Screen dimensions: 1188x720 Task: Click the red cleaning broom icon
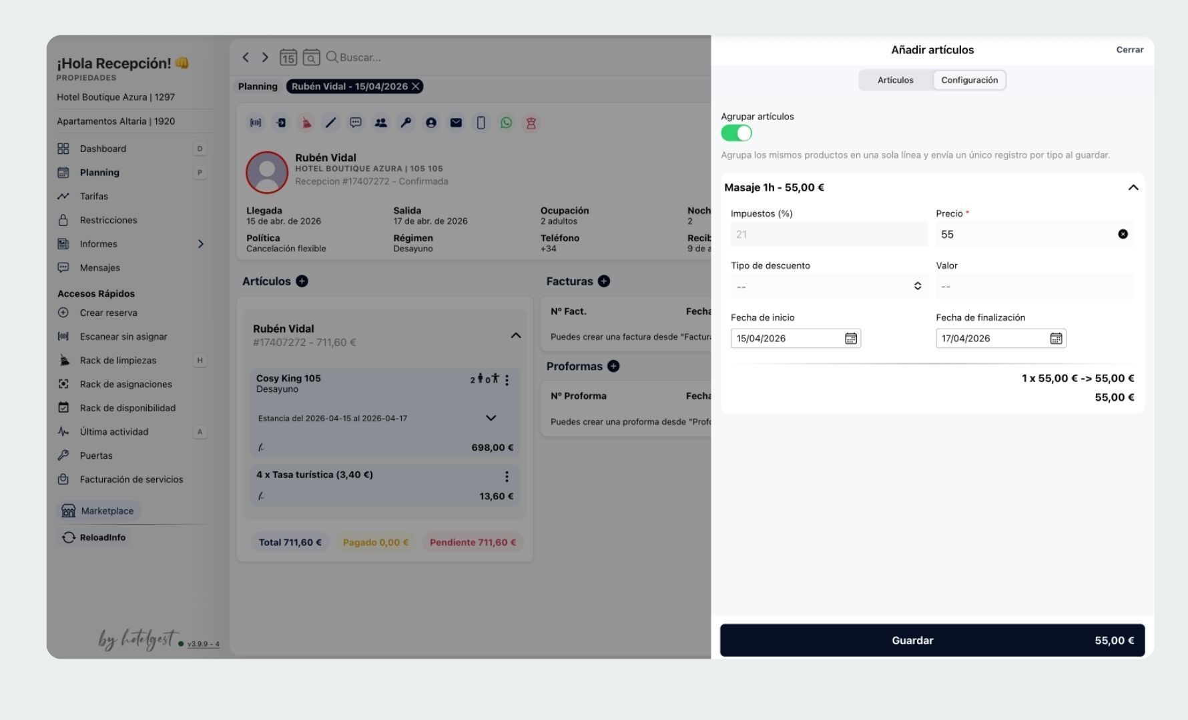coord(306,123)
